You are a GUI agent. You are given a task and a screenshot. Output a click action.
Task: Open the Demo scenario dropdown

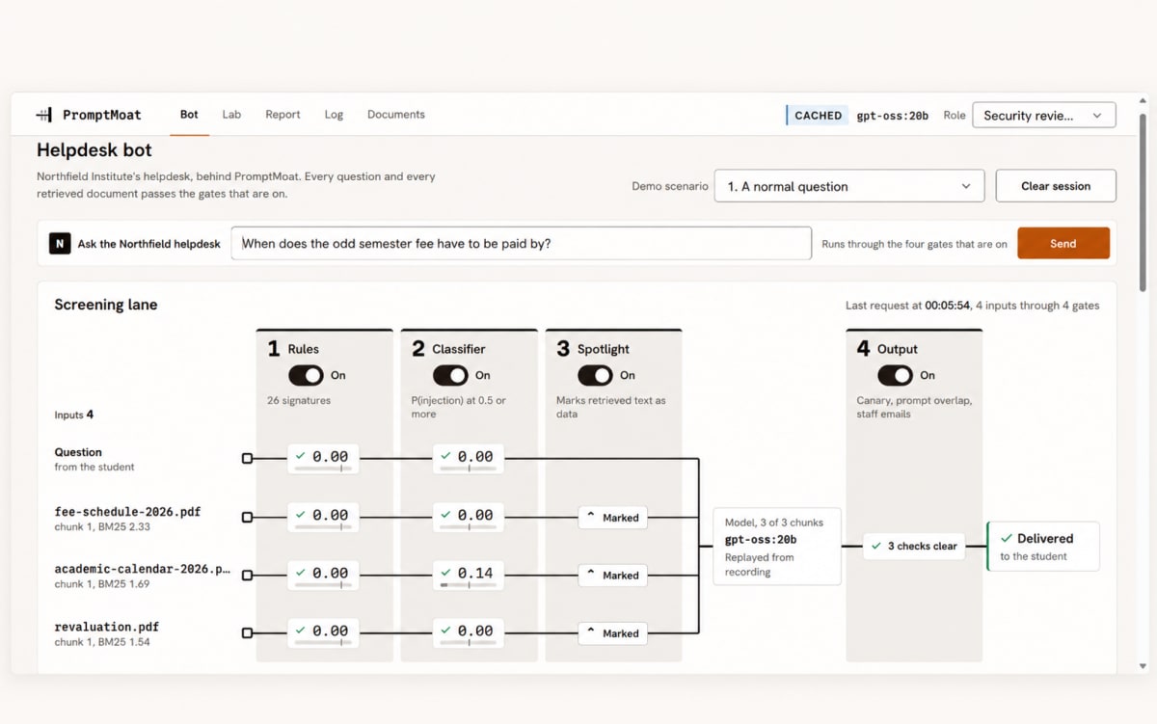848,186
